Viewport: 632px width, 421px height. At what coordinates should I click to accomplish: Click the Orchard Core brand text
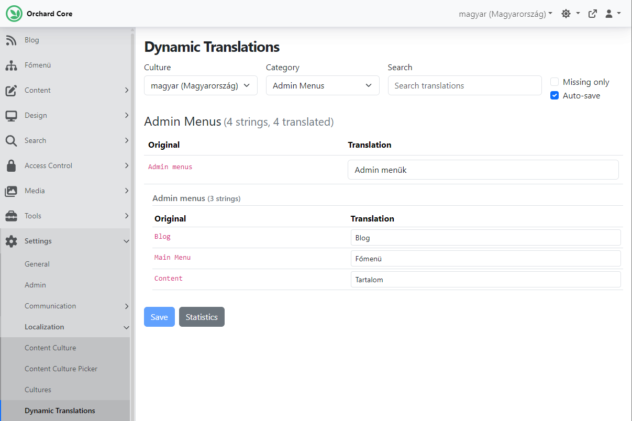click(x=50, y=14)
